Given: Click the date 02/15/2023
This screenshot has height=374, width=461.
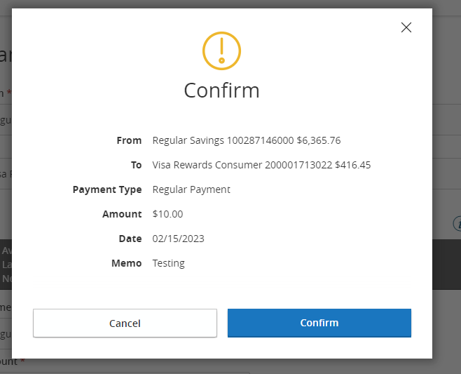Looking at the screenshot, I should click(178, 239).
